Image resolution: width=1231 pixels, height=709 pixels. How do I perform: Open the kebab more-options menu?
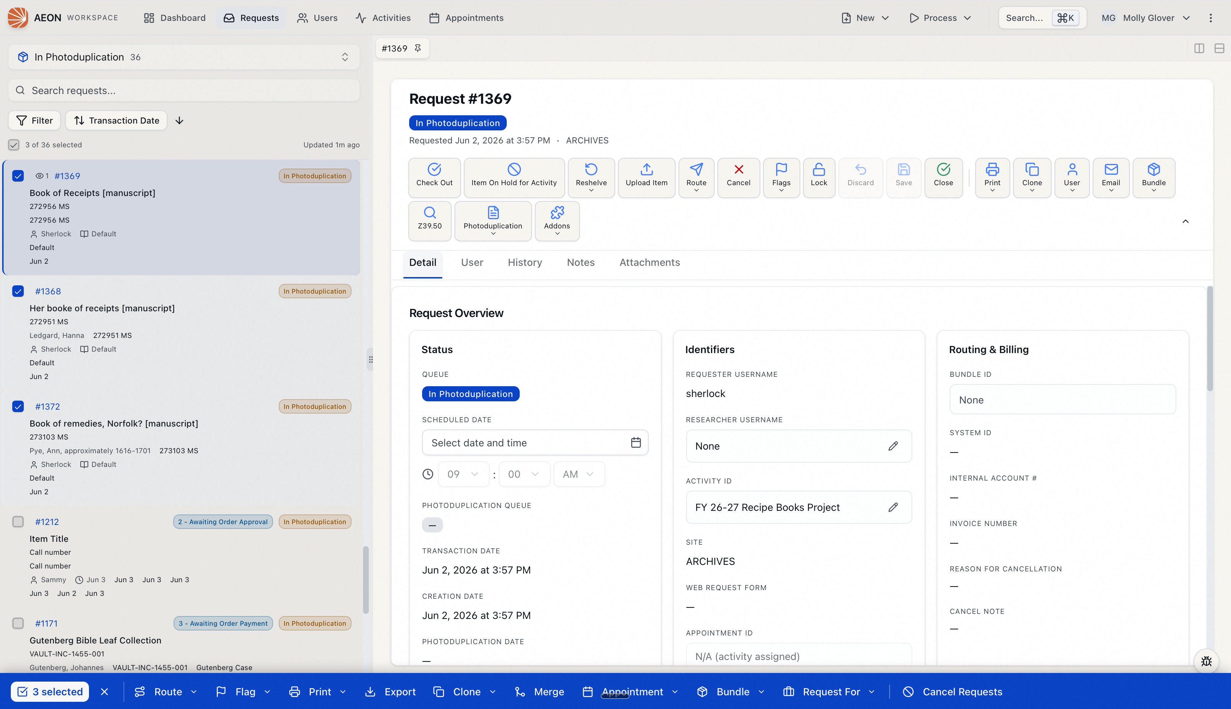1210,18
